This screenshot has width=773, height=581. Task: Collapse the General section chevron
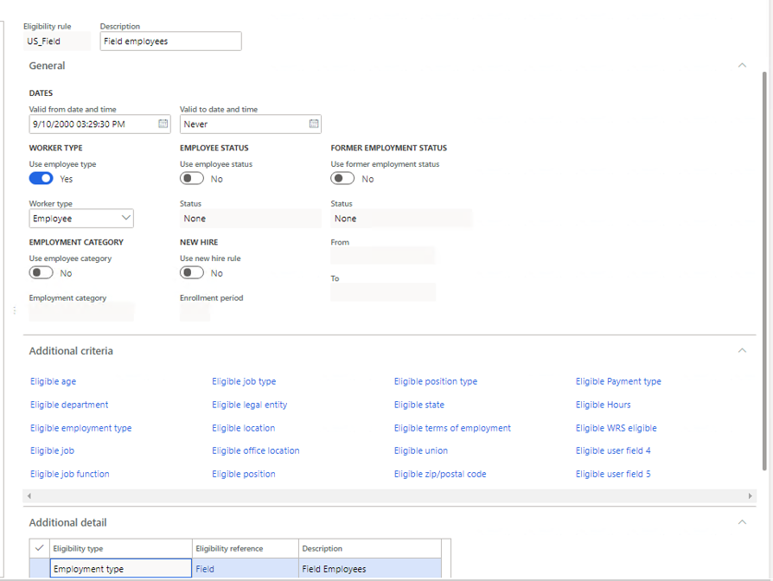[742, 65]
